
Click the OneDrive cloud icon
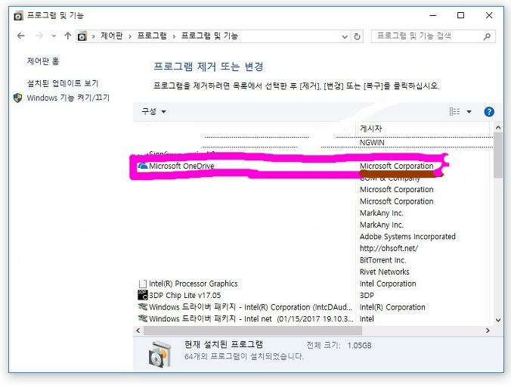coord(143,166)
